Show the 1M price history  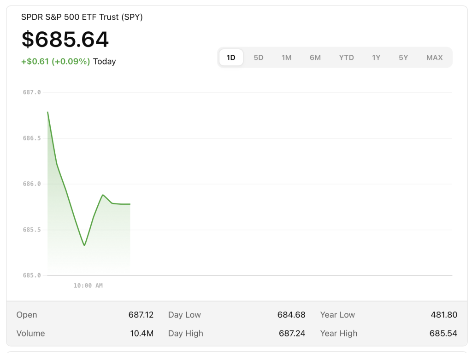[x=287, y=58]
